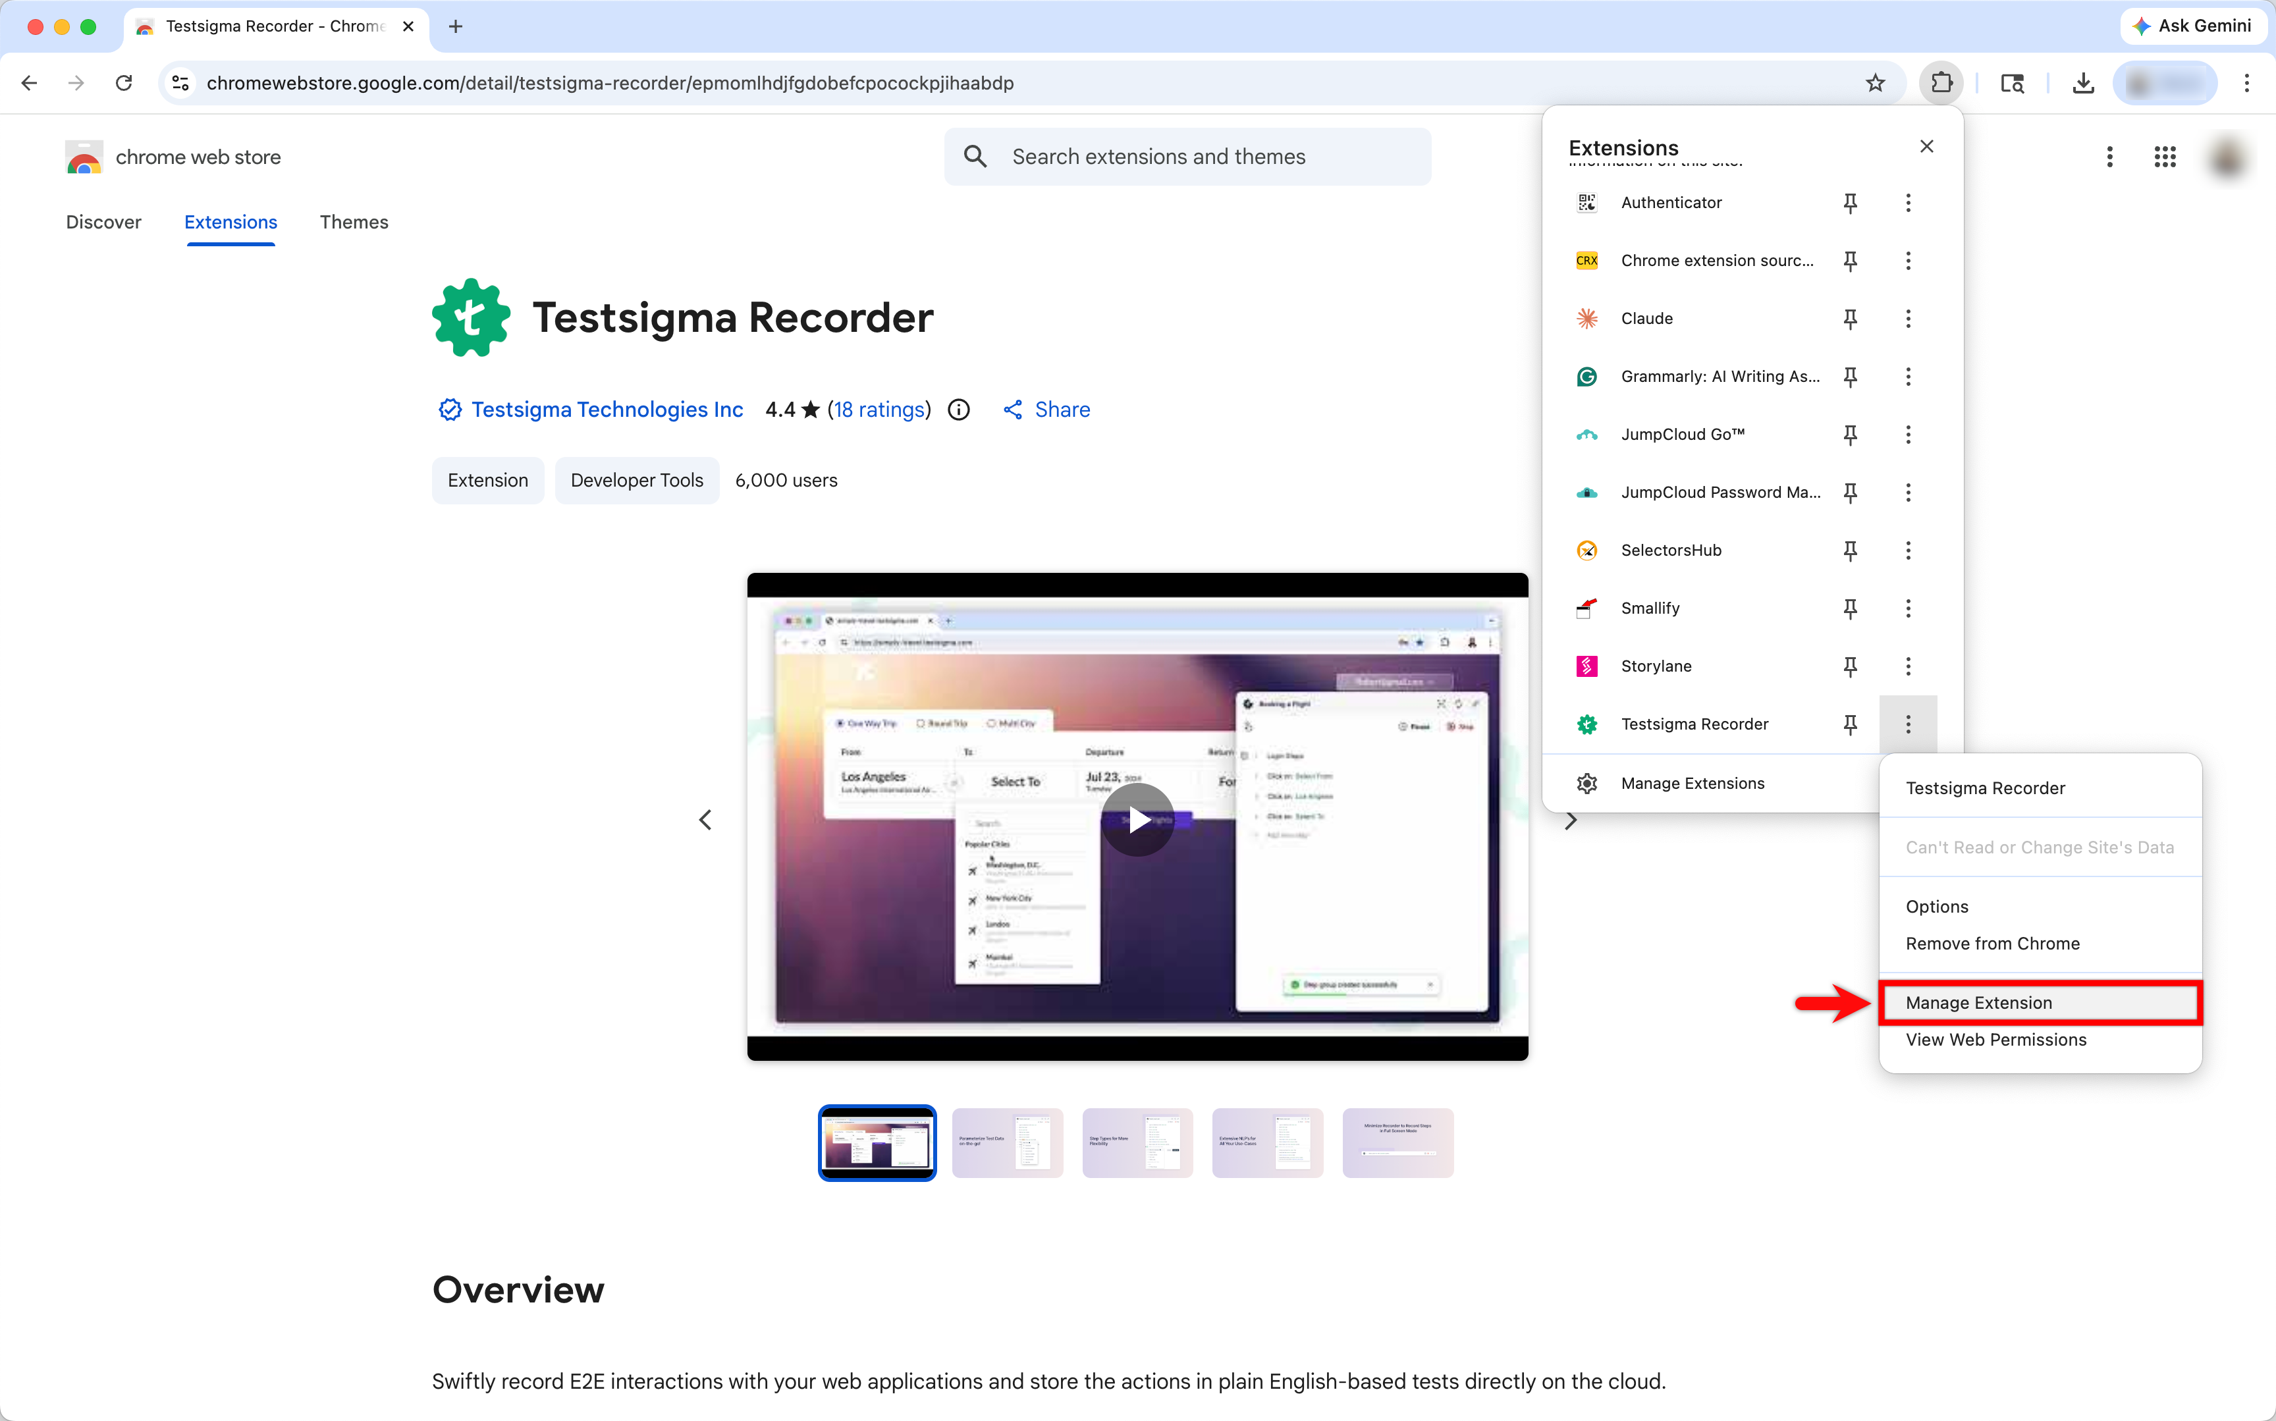Click the Ask Gemini button

pos(2192,26)
